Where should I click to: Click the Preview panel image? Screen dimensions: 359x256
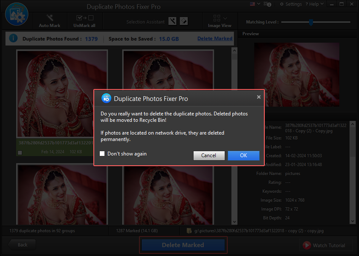(297, 75)
